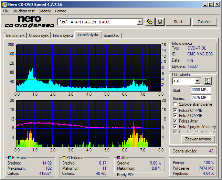This screenshot has width=222, height=180.
Task: Click the Ocena jakości score 48
Action: pos(211,151)
